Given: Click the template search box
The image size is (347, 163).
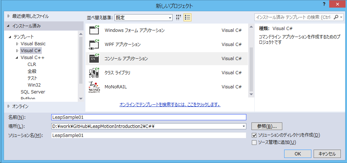Looking at the screenshot, I should click(x=294, y=17).
